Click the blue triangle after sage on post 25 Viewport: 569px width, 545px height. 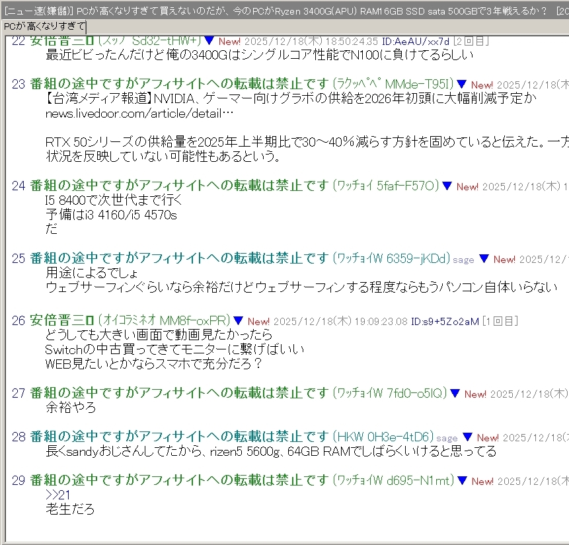click(484, 259)
